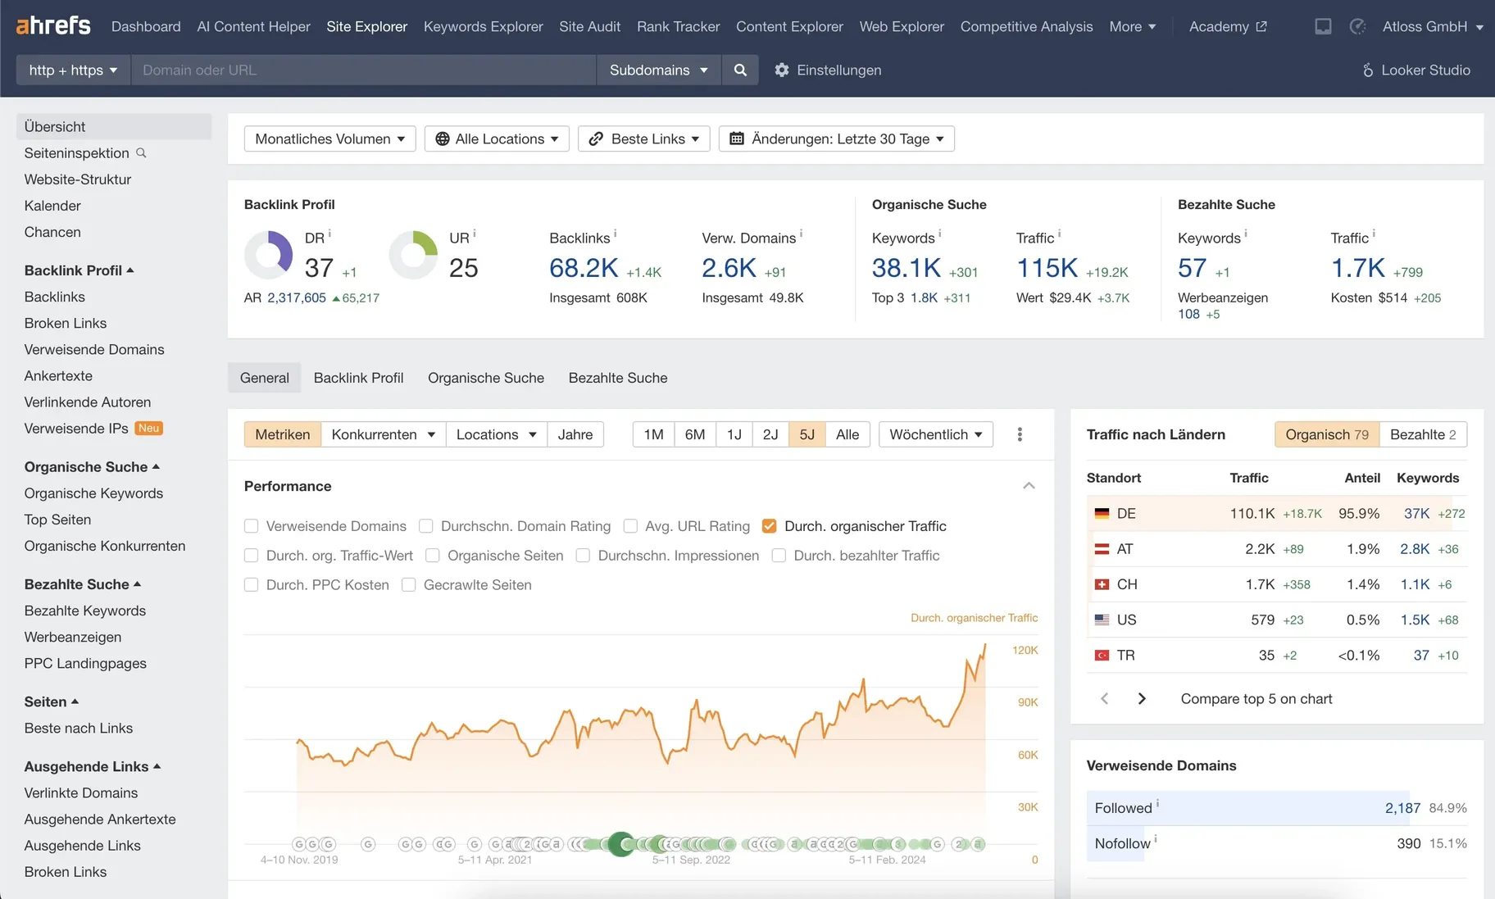The width and height of the screenshot is (1495, 899).
Task: Open Broken Links under Backlink Profil
Action: (66, 324)
